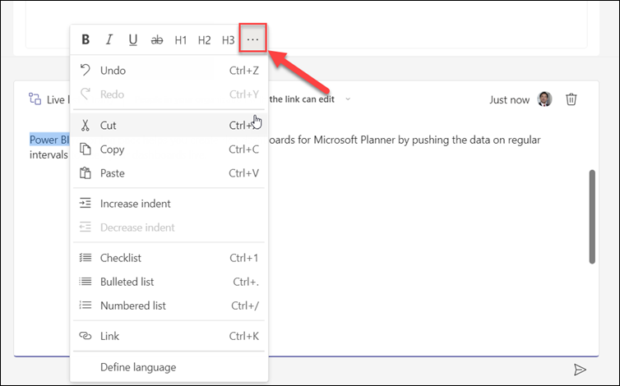
Task: Set Heading 2 style
Action: pyautogui.click(x=205, y=39)
